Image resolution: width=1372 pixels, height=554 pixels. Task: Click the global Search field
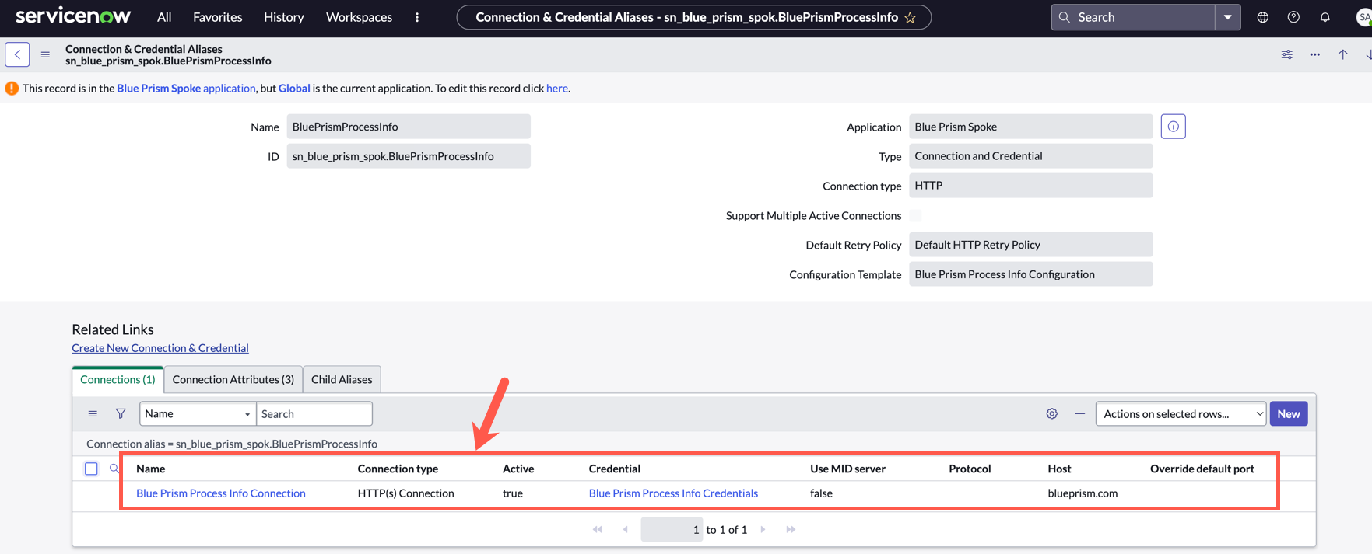(1133, 17)
